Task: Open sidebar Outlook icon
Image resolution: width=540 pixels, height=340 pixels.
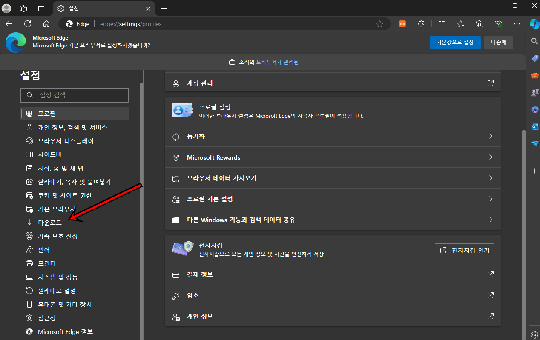Action: [535, 126]
